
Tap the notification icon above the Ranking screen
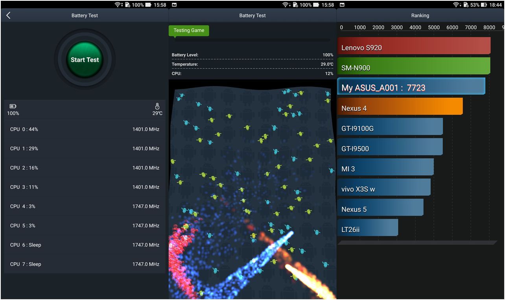(342, 5)
